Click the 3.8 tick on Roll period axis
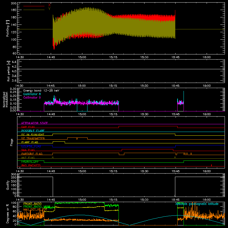228x228 pixels. coord(14,76)
